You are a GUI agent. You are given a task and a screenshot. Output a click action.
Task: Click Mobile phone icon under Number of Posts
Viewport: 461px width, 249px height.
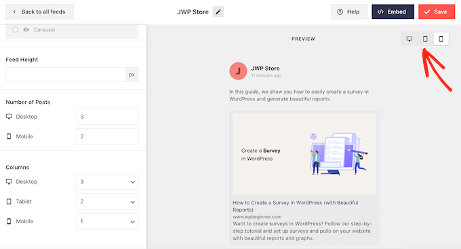9,136
